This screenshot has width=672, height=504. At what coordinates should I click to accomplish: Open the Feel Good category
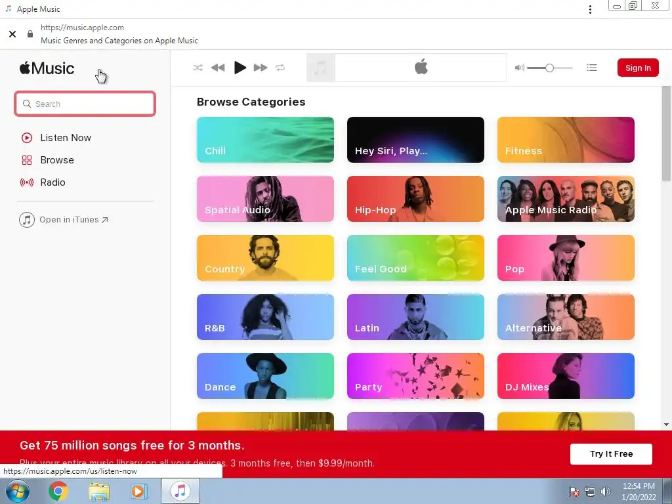pos(415,258)
